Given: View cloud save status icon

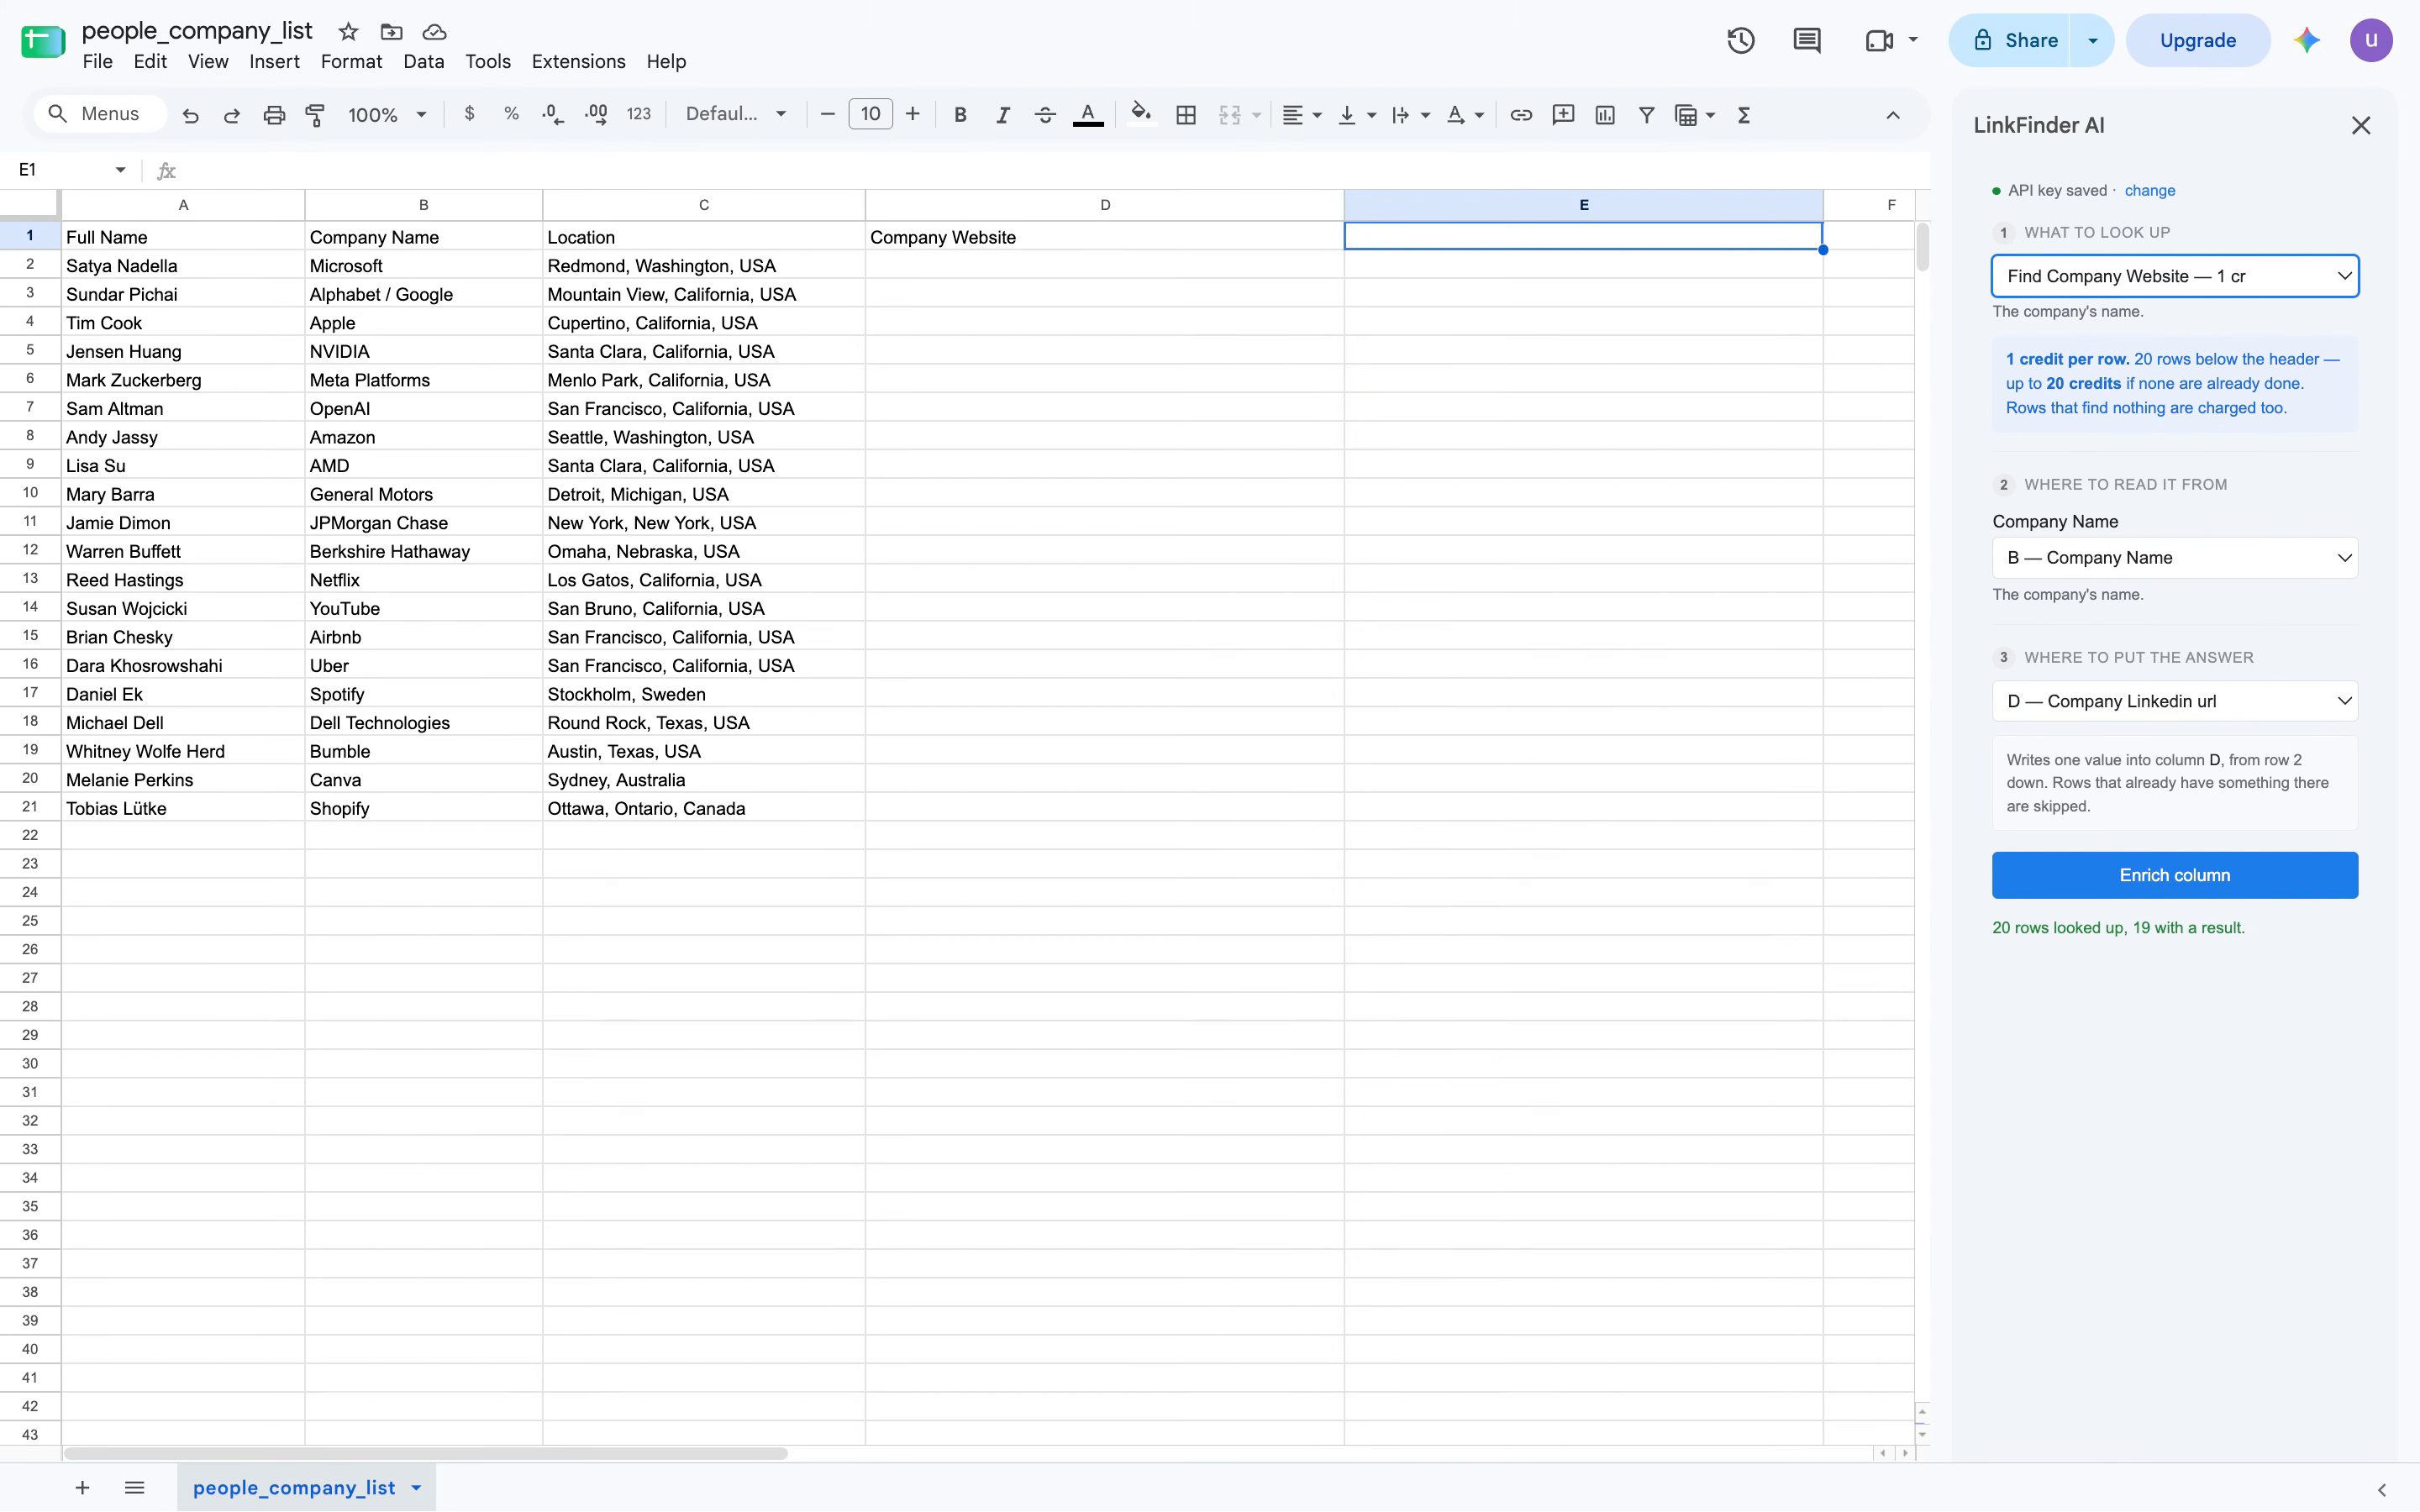Looking at the screenshot, I should [x=434, y=32].
